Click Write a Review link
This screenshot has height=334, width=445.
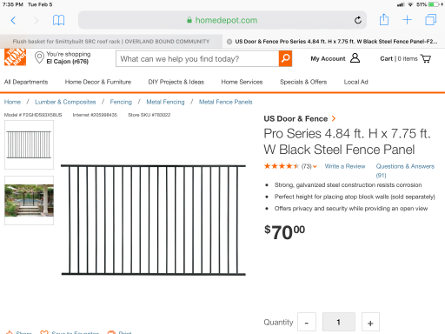point(345,166)
